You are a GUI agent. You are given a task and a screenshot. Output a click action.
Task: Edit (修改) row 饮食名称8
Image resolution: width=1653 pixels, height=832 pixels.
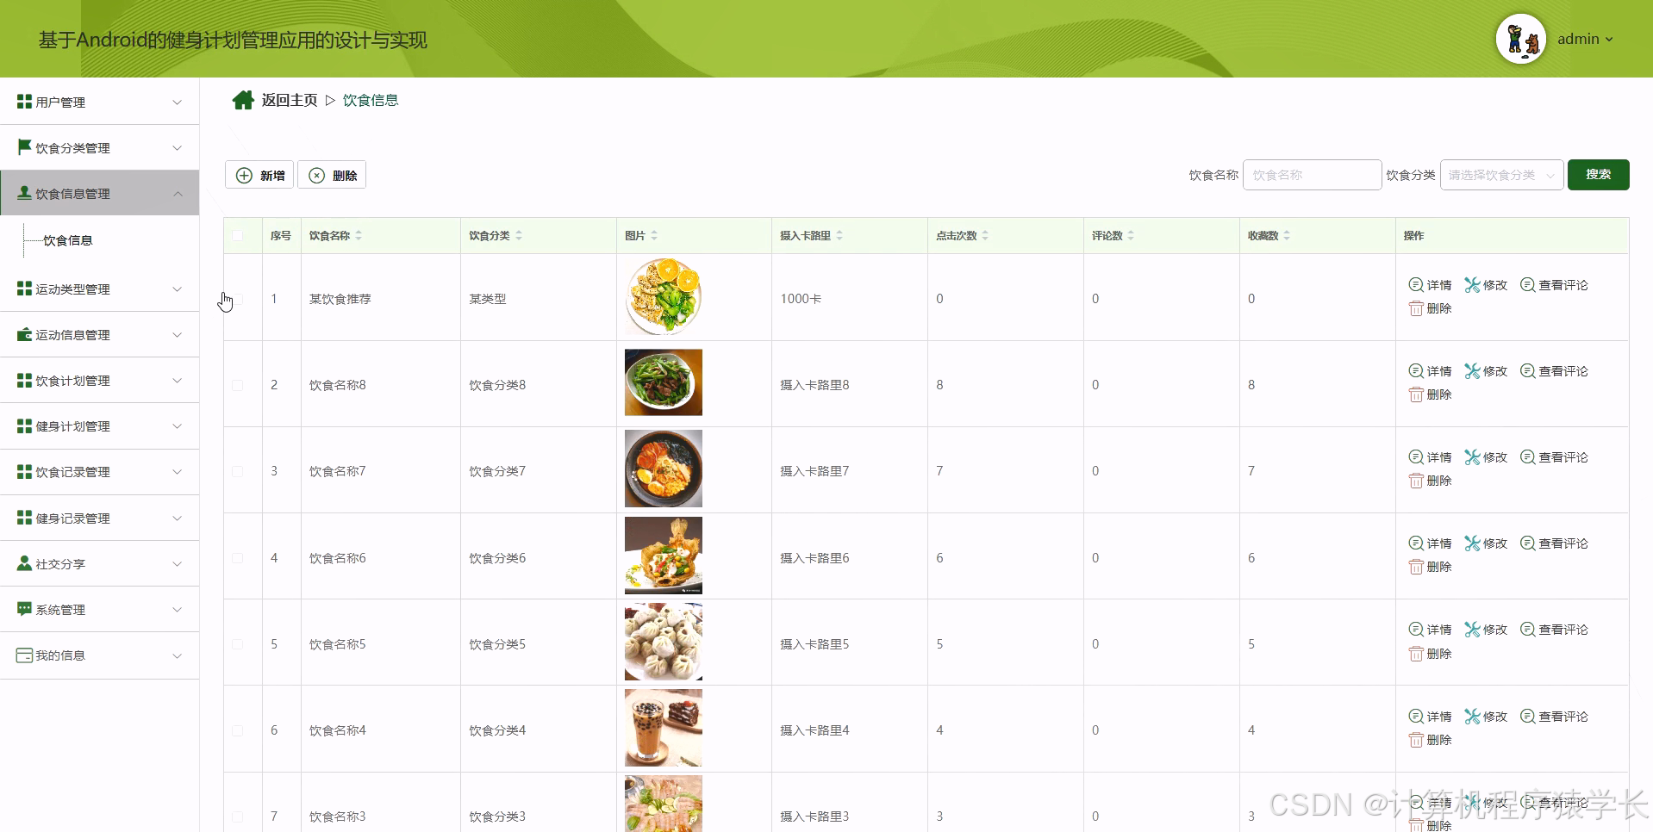[1486, 371]
